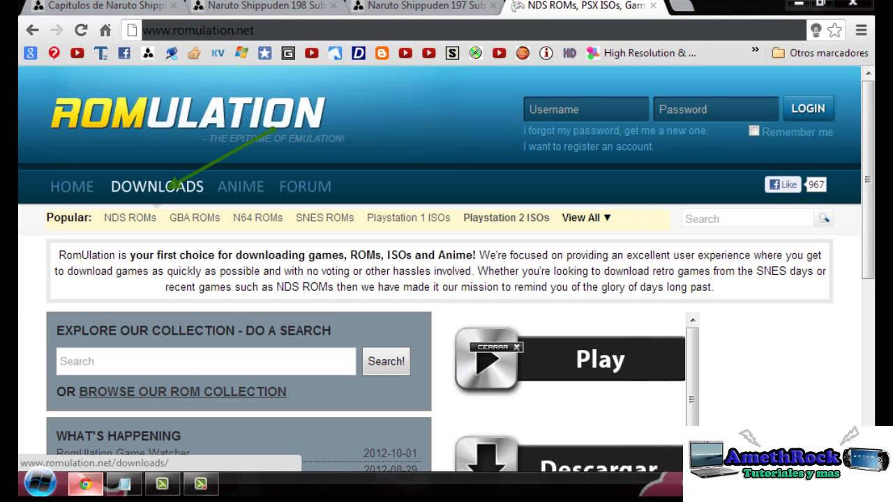Click the Search! button in Explore collection
This screenshot has width=893, height=502.
pyautogui.click(x=386, y=361)
